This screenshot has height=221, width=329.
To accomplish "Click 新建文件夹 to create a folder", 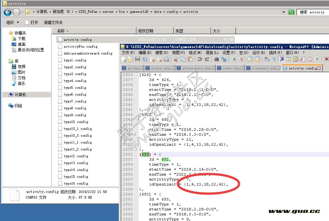I will (53, 22).
